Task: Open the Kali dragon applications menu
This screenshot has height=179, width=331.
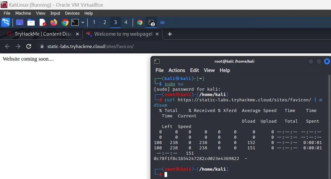Action: 6,22
